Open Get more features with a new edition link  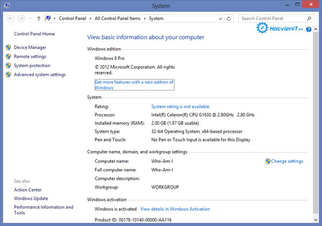[134, 85]
